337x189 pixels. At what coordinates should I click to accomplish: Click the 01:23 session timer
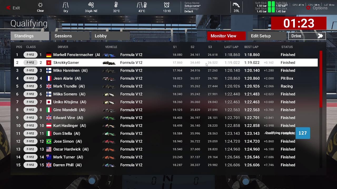(x=299, y=23)
